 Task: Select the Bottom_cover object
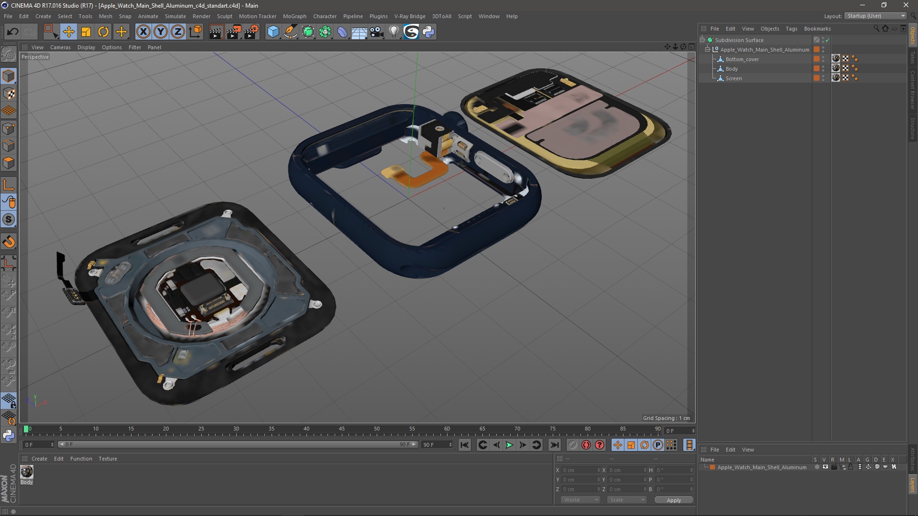coord(742,59)
